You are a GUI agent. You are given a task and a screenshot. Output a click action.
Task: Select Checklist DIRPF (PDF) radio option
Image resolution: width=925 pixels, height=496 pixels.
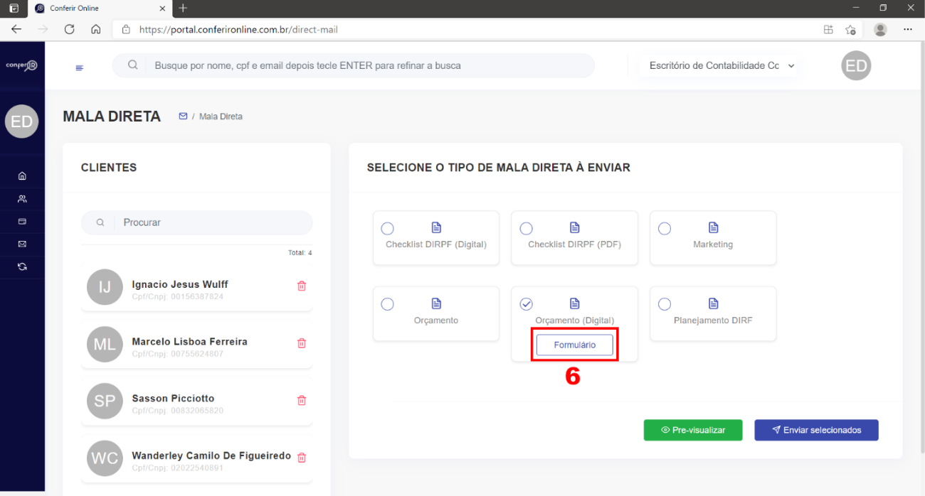tap(526, 228)
